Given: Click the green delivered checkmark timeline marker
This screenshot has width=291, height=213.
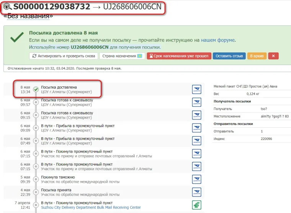Looking at the screenshot, I should tap(36, 89).
